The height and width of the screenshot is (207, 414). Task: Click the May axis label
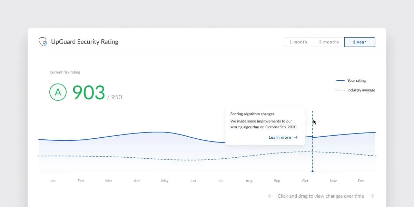click(x=165, y=181)
